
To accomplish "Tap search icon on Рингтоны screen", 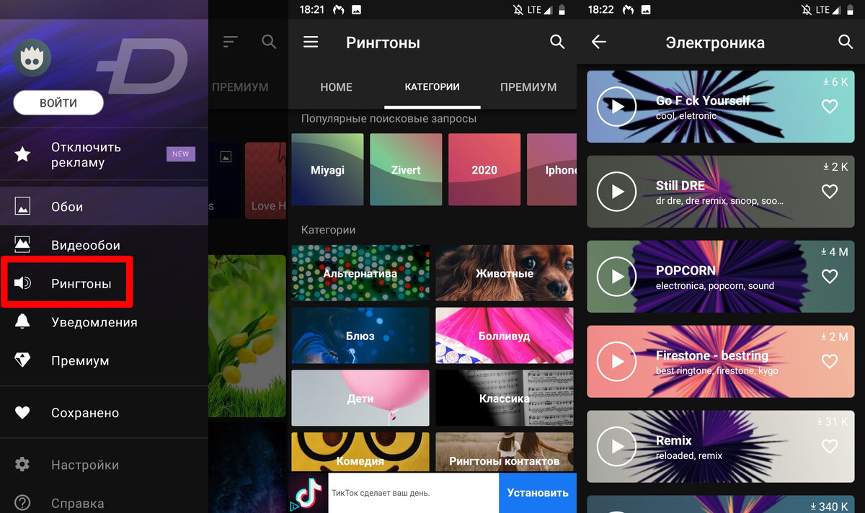I will click(557, 43).
